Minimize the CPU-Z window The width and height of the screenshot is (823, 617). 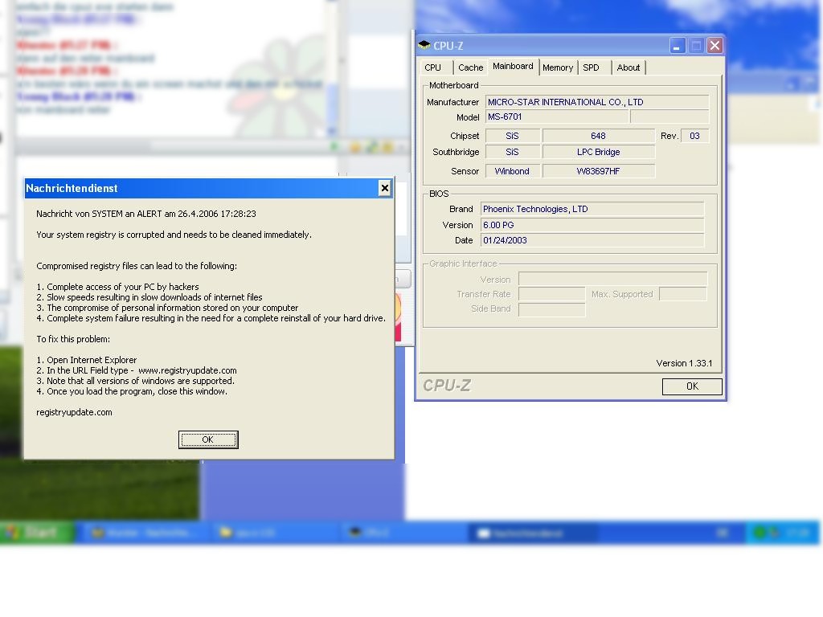[677, 46]
